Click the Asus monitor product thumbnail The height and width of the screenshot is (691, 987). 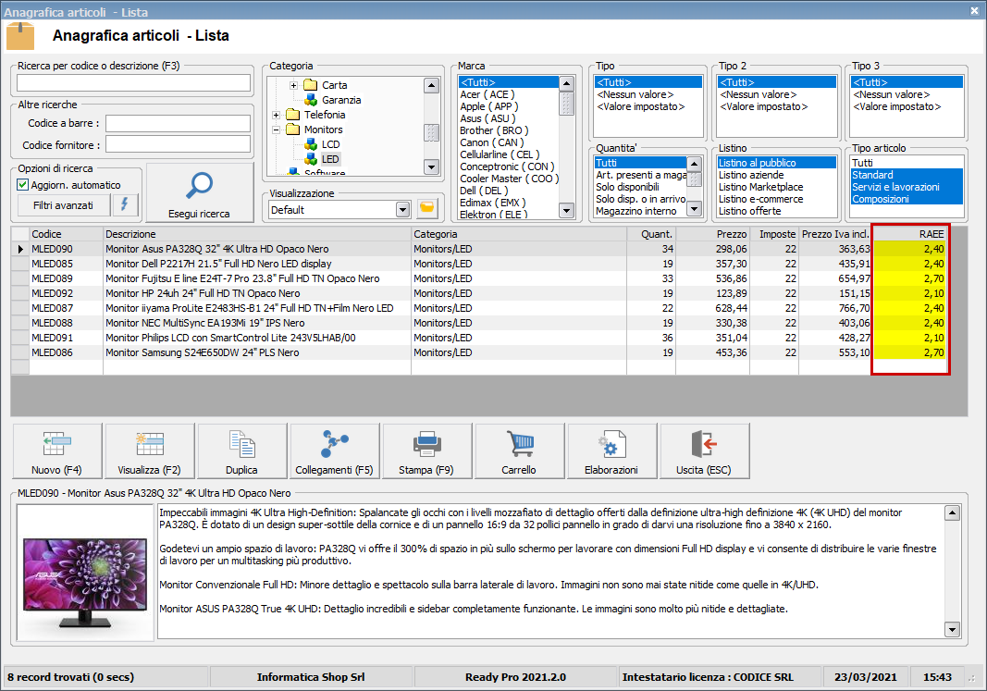pos(85,573)
